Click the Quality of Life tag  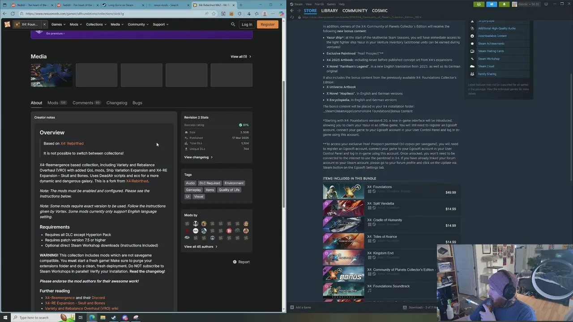pos(229,190)
